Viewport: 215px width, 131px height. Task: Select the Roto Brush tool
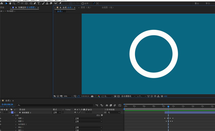click(56, 3)
